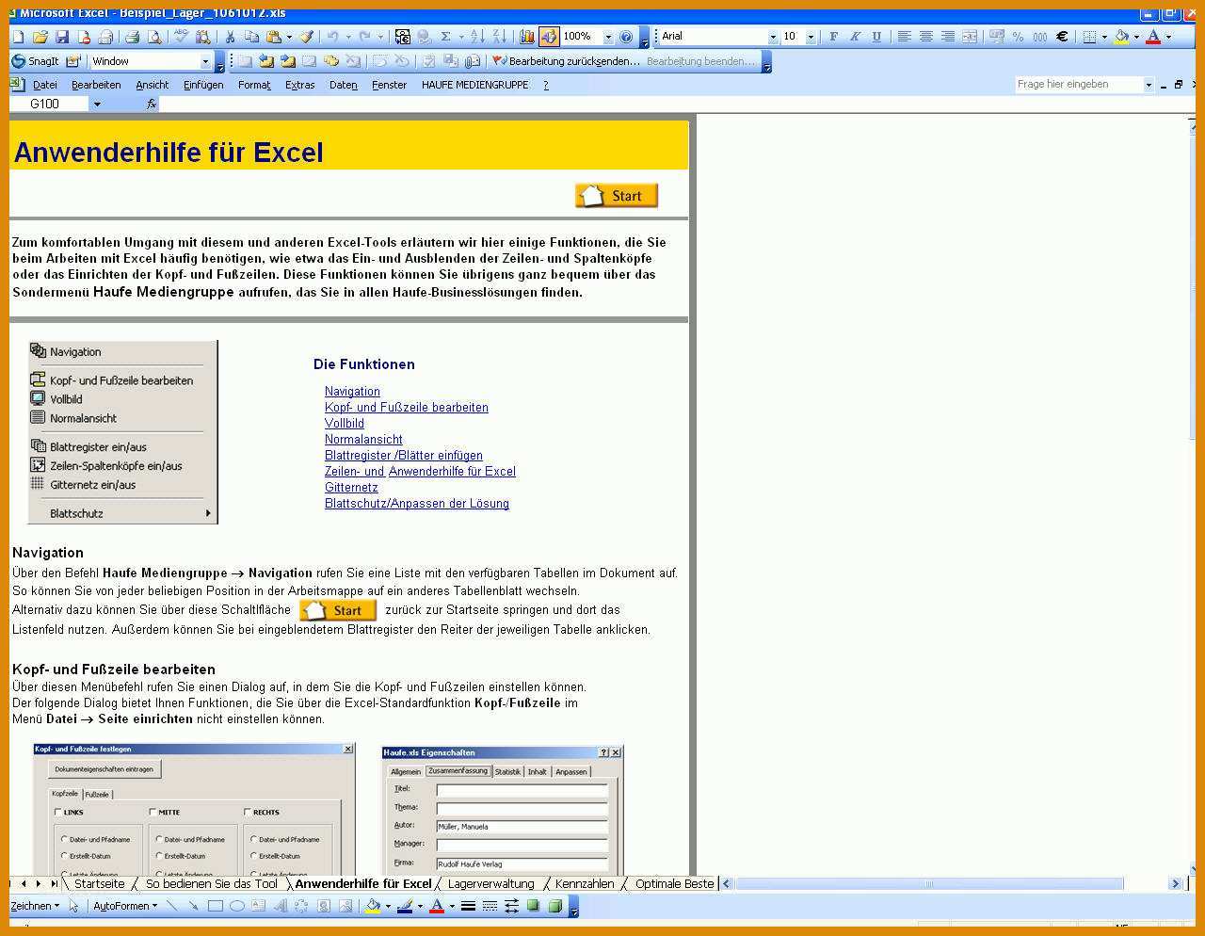Open the Datei menu
The width and height of the screenshot is (1205, 936).
pyautogui.click(x=45, y=85)
